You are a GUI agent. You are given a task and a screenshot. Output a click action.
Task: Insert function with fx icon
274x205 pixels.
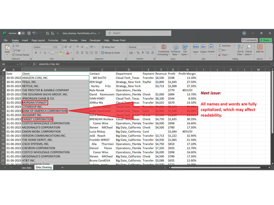pyautogui.click(x=34, y=64)
